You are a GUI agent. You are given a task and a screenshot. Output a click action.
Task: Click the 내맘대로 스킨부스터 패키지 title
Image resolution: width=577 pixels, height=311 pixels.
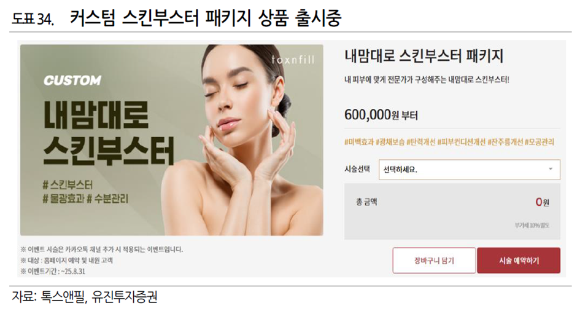coord(424,56)
